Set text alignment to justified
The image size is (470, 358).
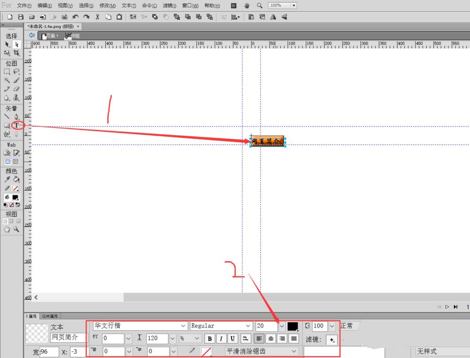click(x=294, y=339)
